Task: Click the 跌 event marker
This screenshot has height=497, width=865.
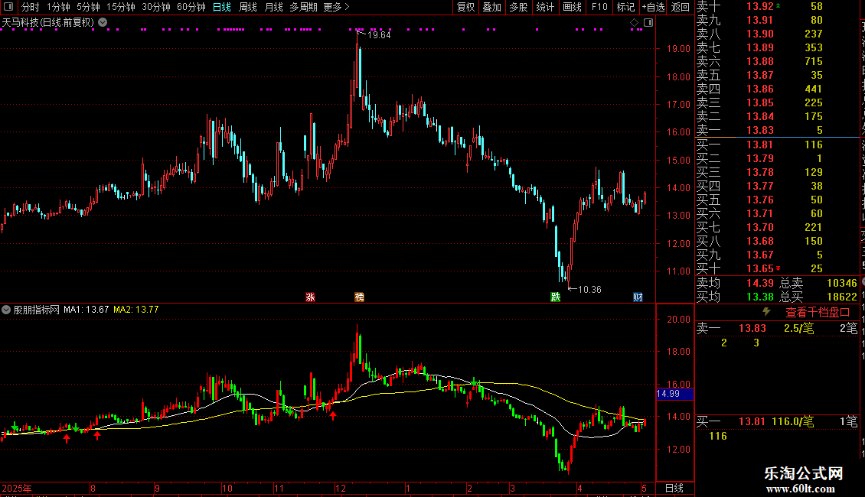Action: pos(556,297)
